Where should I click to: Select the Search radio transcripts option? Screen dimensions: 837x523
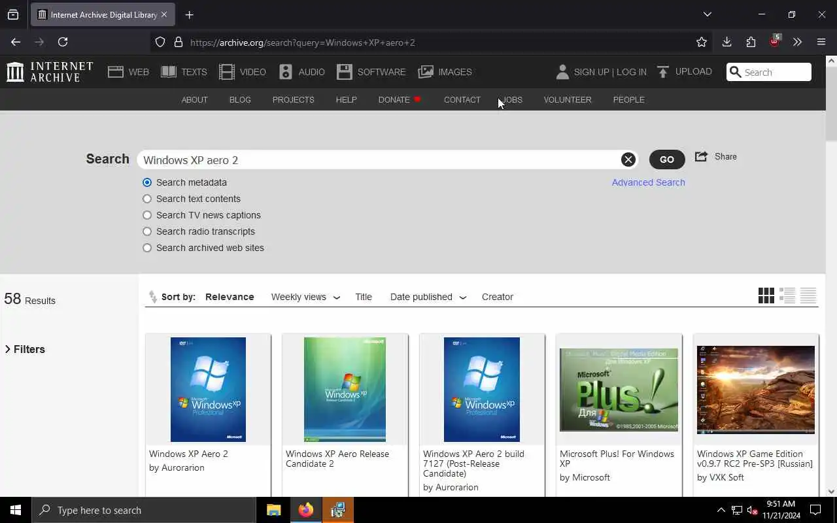(x=147, y=231)
